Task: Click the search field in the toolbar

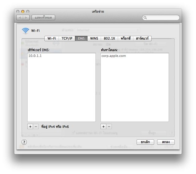Action: coord(162,18)
